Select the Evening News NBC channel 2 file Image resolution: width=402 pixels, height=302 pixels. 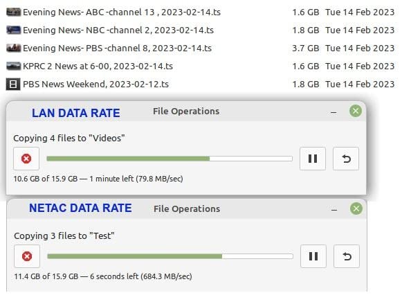pyautogui.click(x=200, y=30)
